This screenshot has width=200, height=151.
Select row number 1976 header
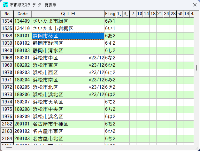(x=7, y=117)
